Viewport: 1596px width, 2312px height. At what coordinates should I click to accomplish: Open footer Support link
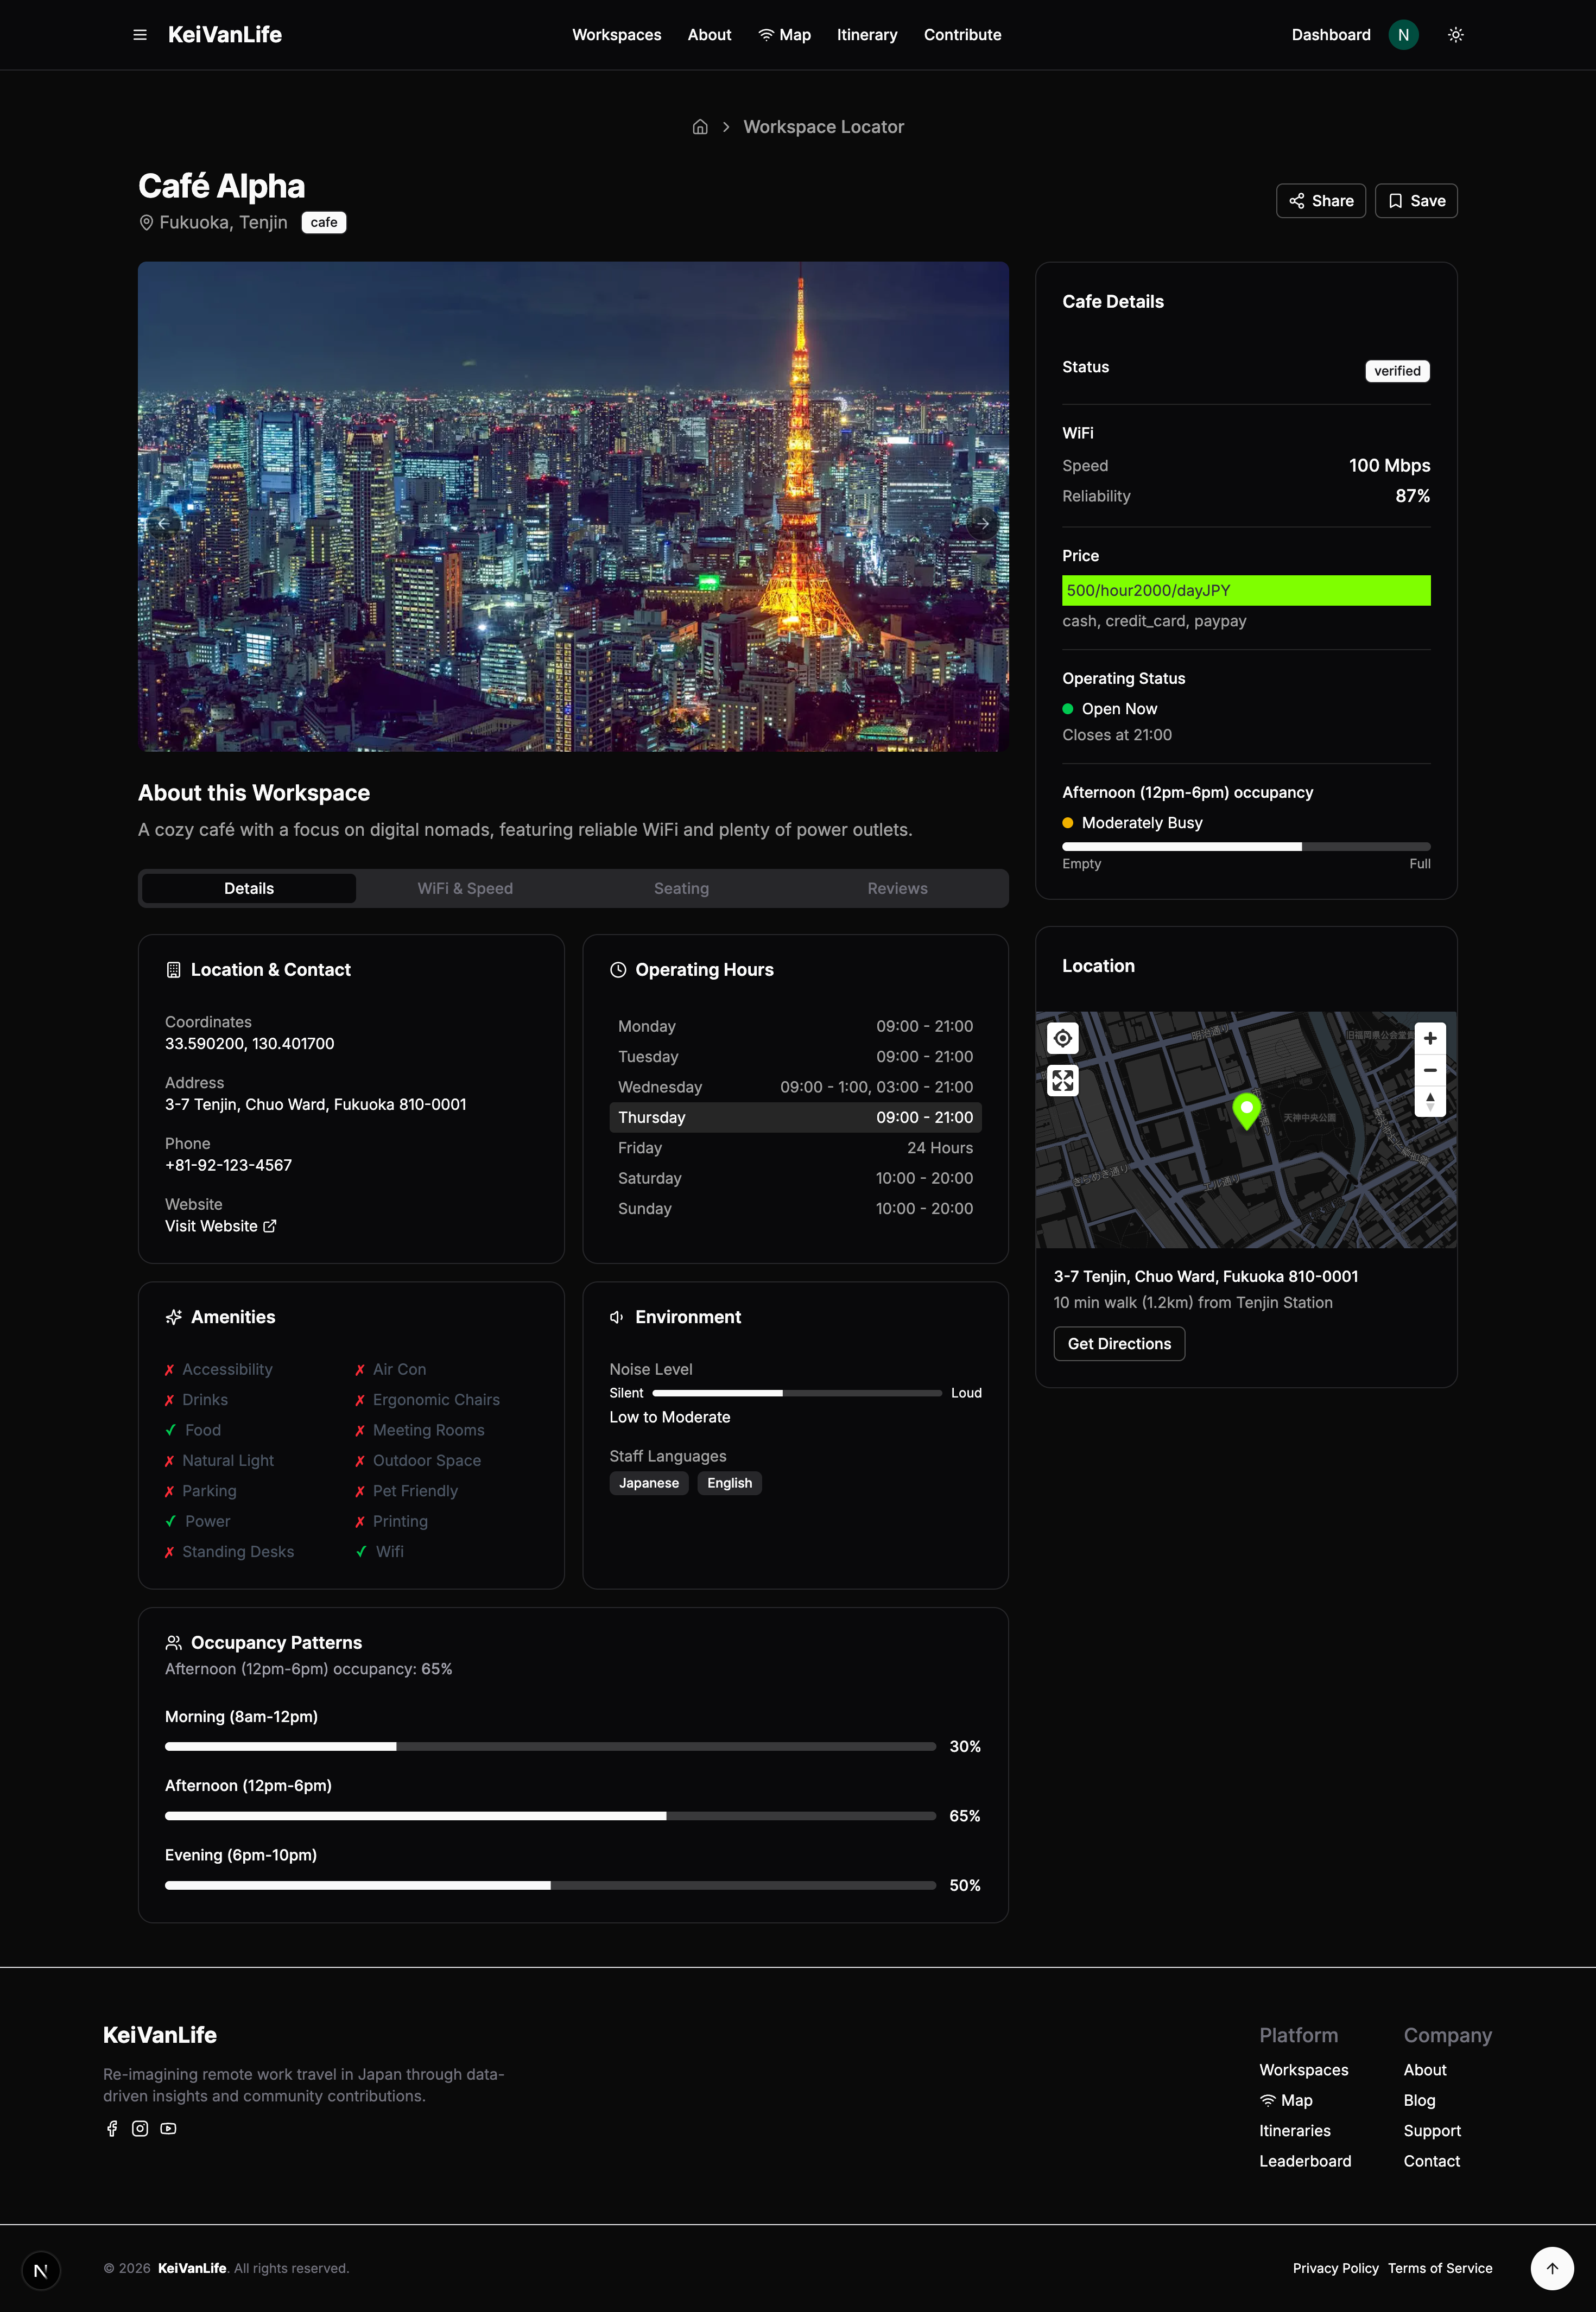(1432, 2131)
